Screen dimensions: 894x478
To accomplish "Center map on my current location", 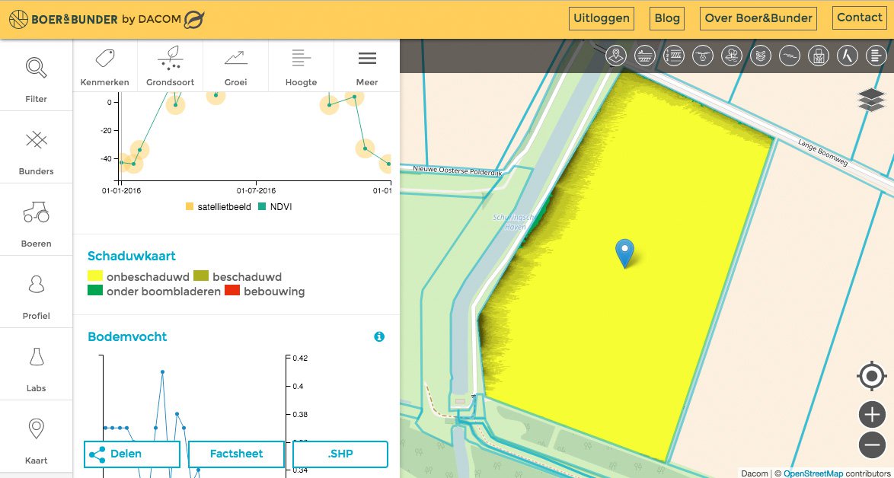I will pos(872,377).
